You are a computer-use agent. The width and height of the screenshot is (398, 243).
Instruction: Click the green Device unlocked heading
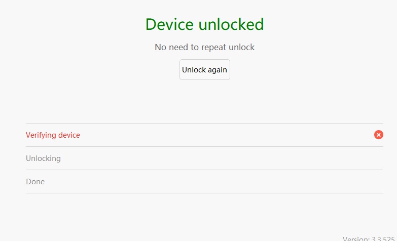[x=204, y=24]
